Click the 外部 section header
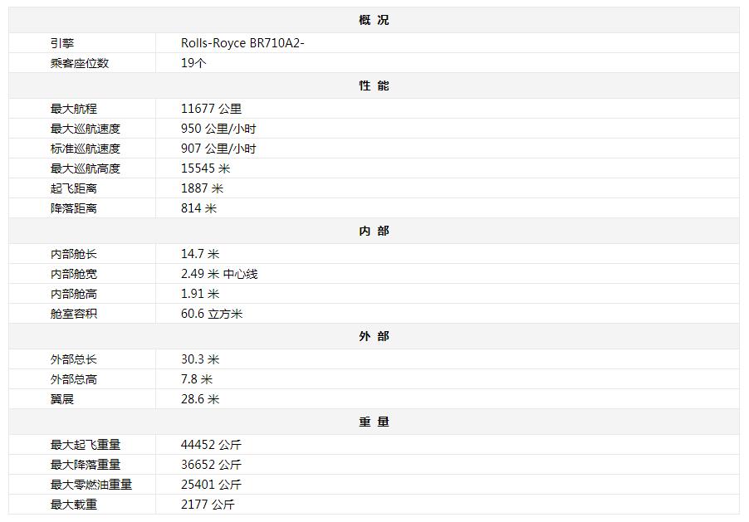Image resolution: width=749 pixels, height=522 pixels. pyautogui.click(x=374, y=336)
